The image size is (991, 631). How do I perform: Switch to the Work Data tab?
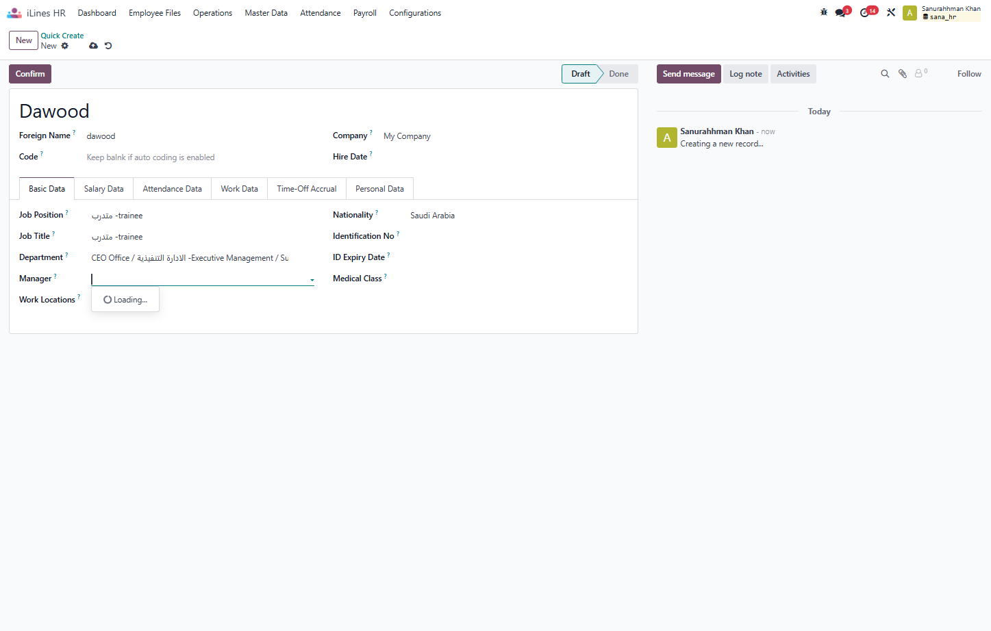[240, 189]
